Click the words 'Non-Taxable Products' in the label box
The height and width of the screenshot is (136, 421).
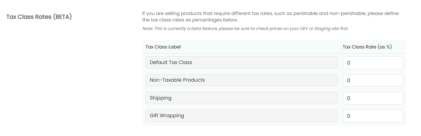point(177,80)
